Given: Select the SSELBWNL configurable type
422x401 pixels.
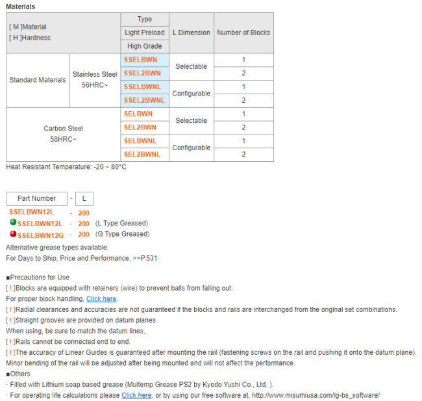Looking at the screenshot, I should (142, 87).
